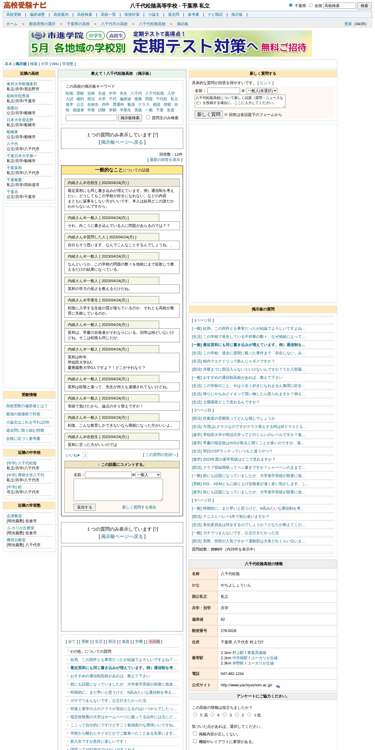This screenshot has width=375, height=750.
Task: Rate the page 2 in survey
Action: point(237,714)
